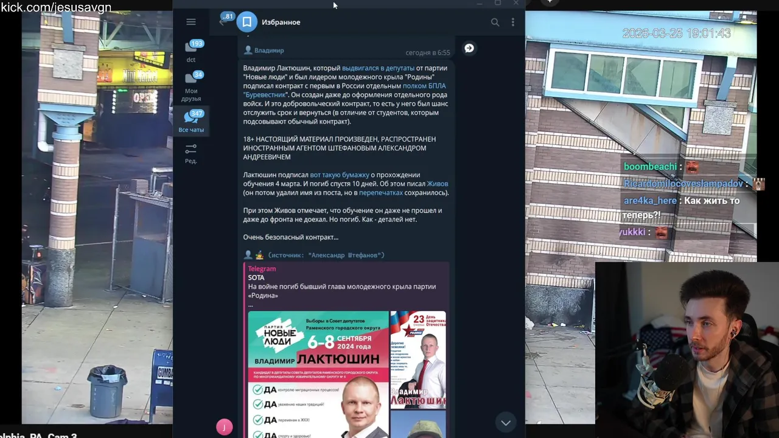Select the dct chat folder
This screenshot has width=779, height=438.
coord(191,51)
